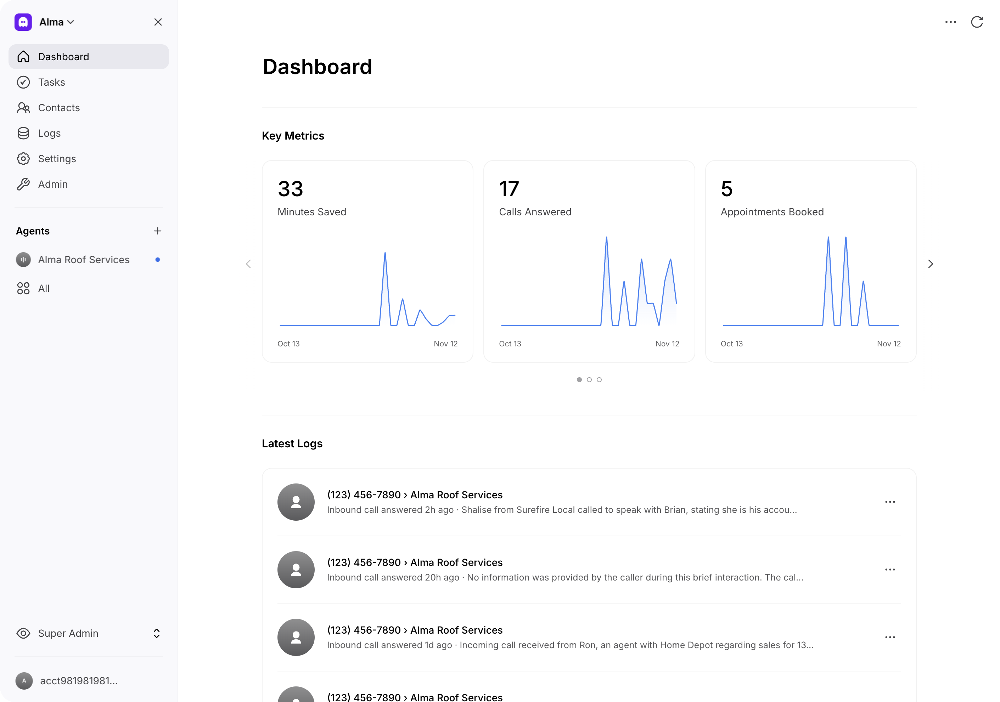Close the sidebar with X icon
Viewport: 1000px width, 702px height.
coord(158,22)
